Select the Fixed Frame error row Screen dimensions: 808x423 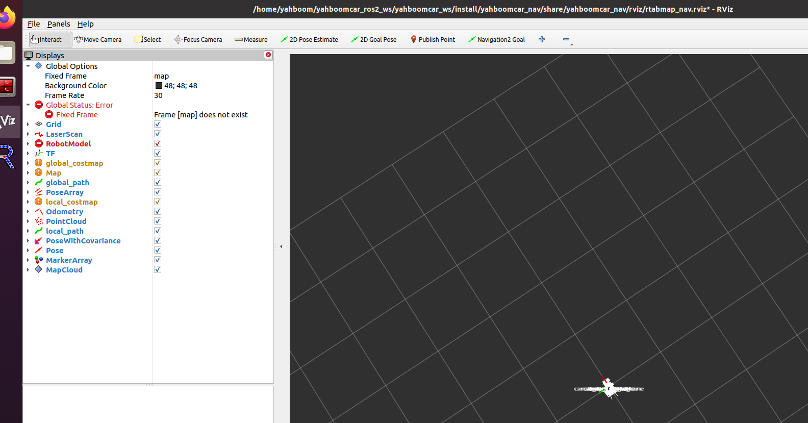click(148, 114)
